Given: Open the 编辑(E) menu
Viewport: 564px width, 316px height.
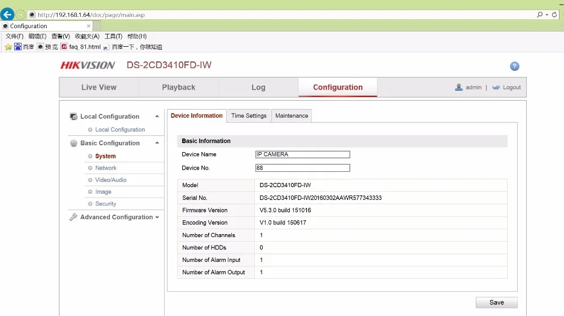Looking at the screenshot, I should point(37,36).
